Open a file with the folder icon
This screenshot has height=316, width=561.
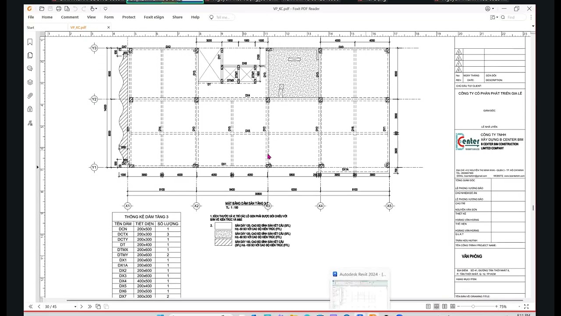click(42, 8)
